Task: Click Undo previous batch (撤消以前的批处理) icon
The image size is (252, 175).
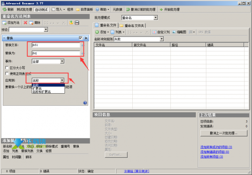Action: [128, 9]
